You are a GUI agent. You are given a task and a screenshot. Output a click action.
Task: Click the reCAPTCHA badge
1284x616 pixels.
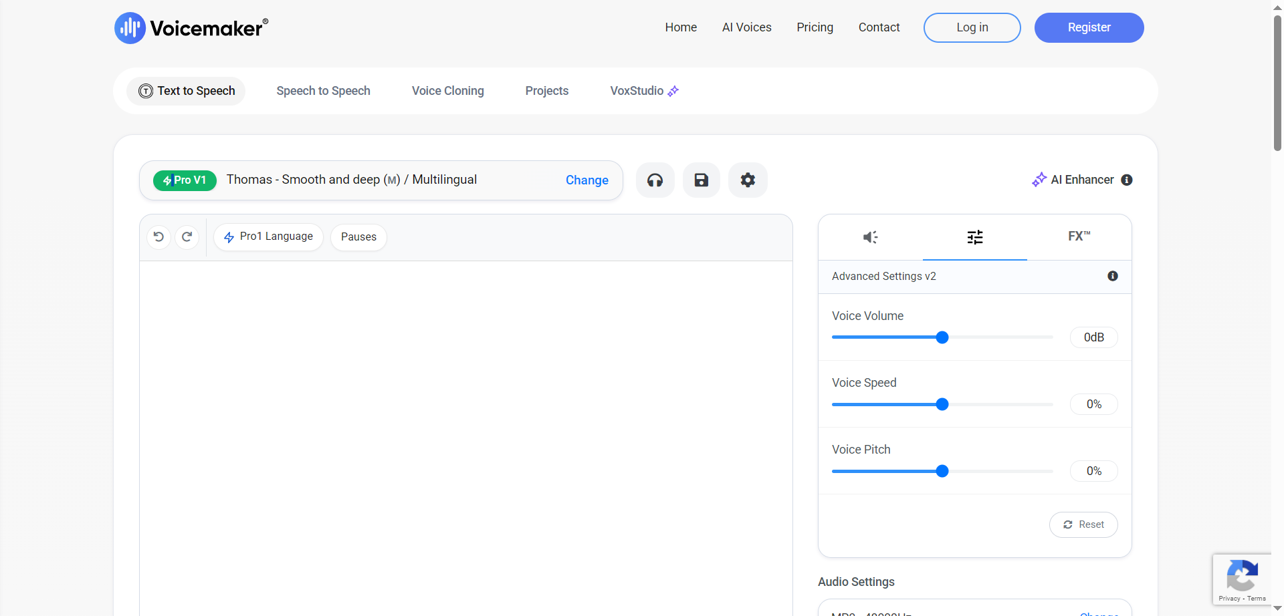[x=1243, y=579]
